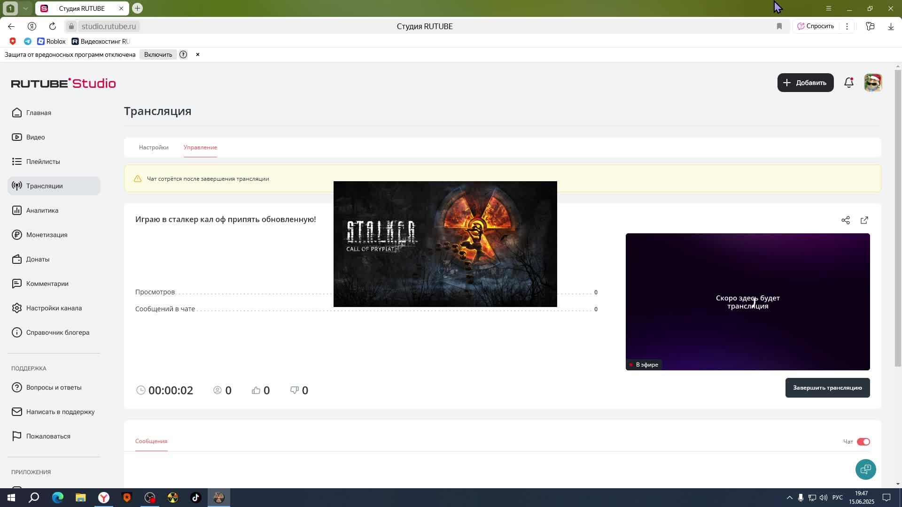Open the notifications bell
The width and height of the screenshot is (902, 507).
tap(848, 83)
